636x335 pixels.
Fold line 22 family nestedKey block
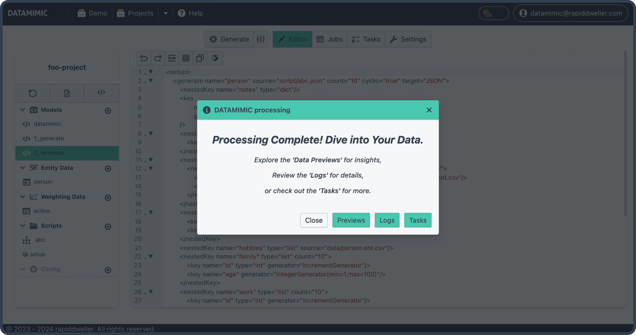click(x=150, y=257)
